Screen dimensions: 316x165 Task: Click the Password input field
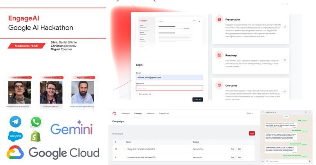(x=169, y=88)
